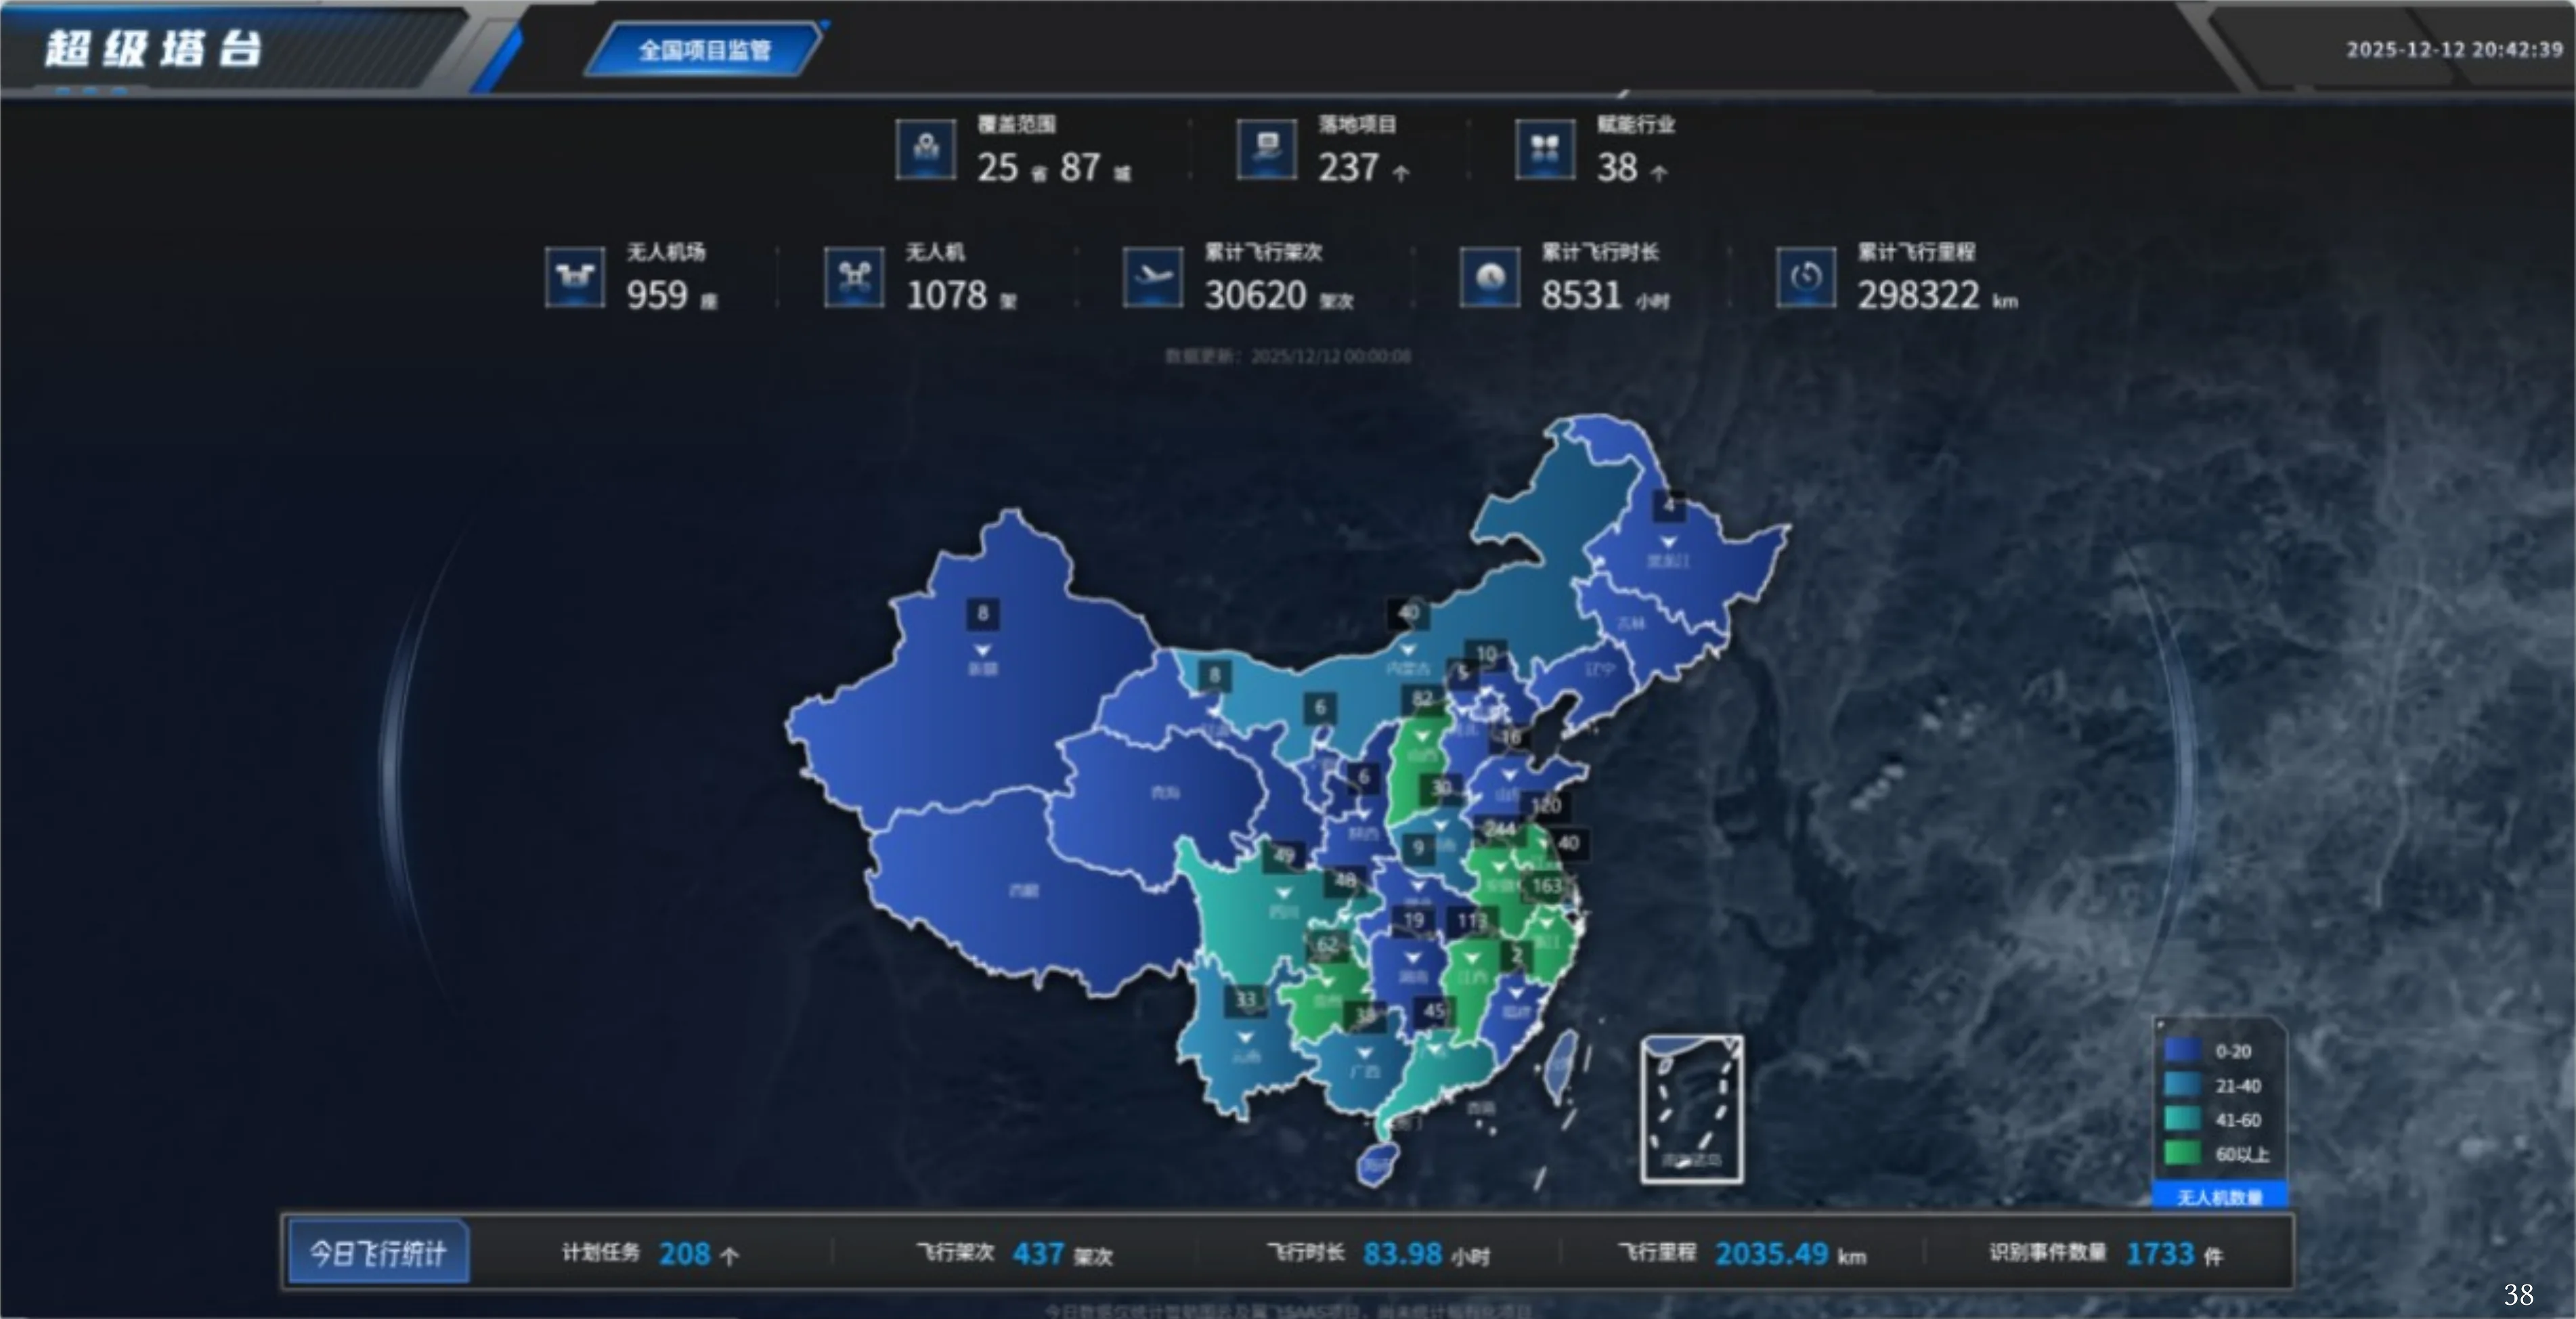Click the 959 drone airports value

tap(657, 295)
